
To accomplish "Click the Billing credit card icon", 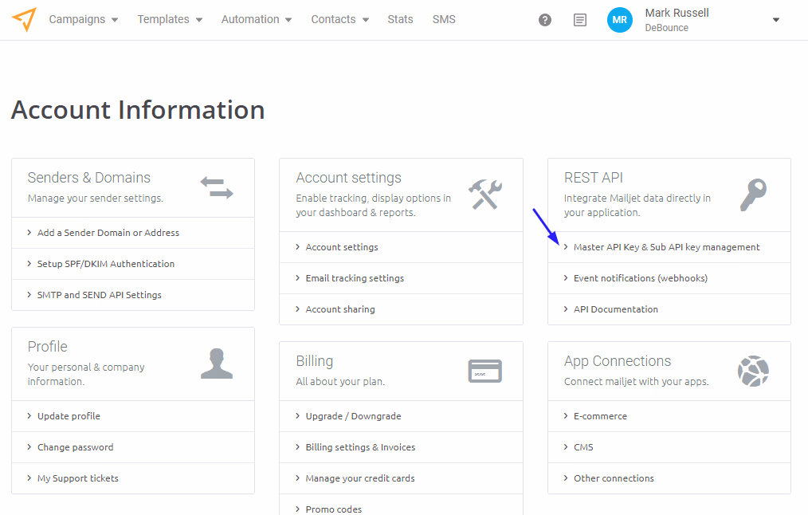I will pyautogui.click(x=484, y=371).
